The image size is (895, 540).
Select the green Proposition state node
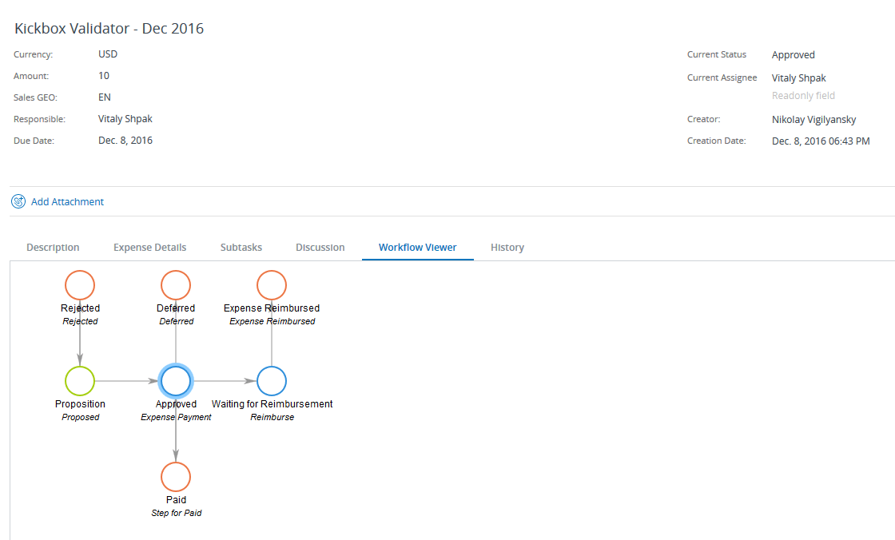[x=80, y=381]
